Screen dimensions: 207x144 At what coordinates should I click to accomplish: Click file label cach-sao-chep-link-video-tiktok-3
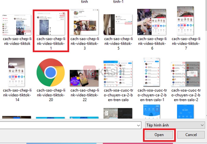click(x=85, y=44)
